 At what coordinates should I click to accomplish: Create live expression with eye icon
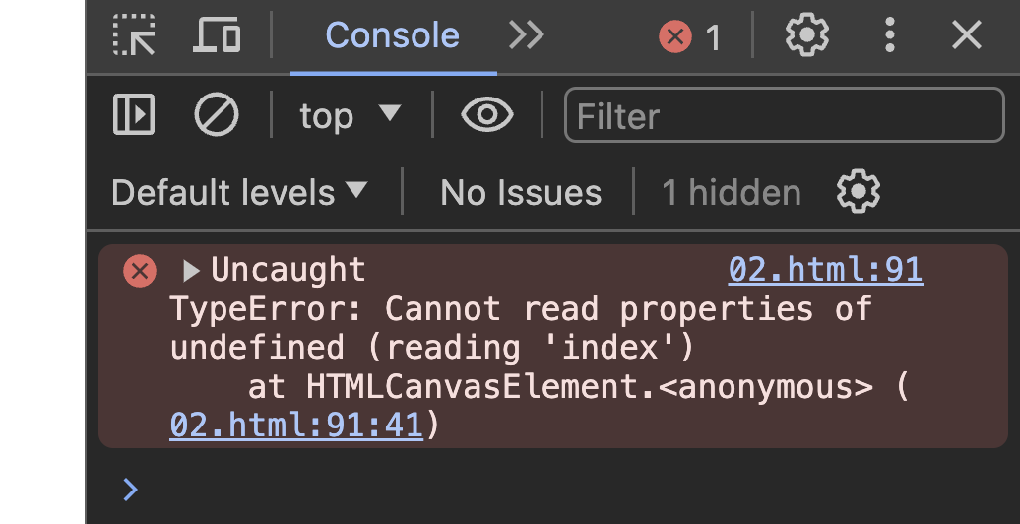click(487, 114)
